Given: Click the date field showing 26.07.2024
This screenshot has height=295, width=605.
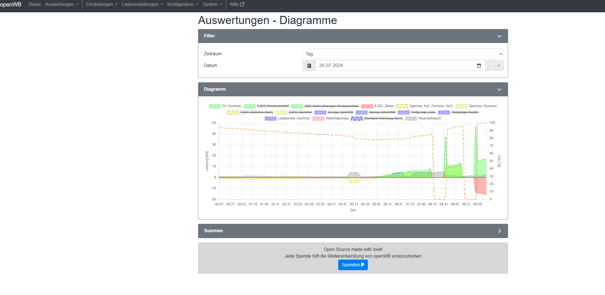Looking at the screenshot, I should coord(391,66).
